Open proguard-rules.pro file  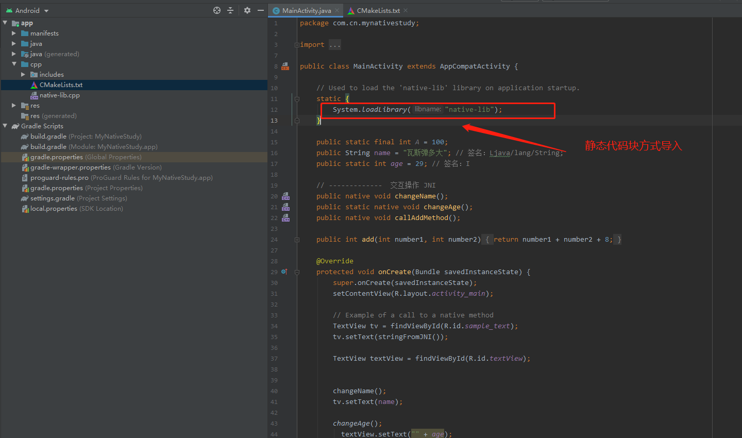[121, 178]
